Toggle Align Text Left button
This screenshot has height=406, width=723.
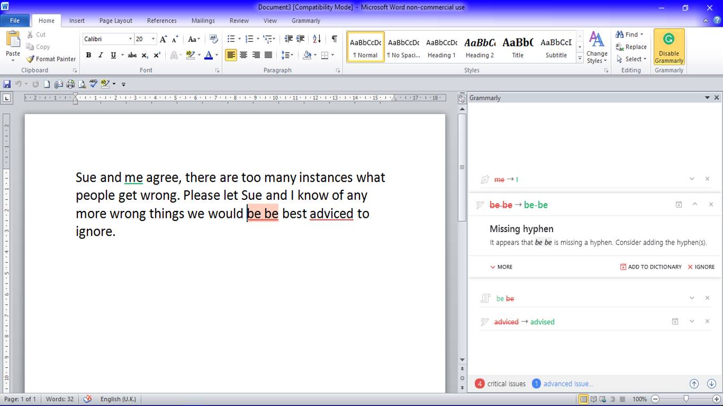click(x=231, y=55)
